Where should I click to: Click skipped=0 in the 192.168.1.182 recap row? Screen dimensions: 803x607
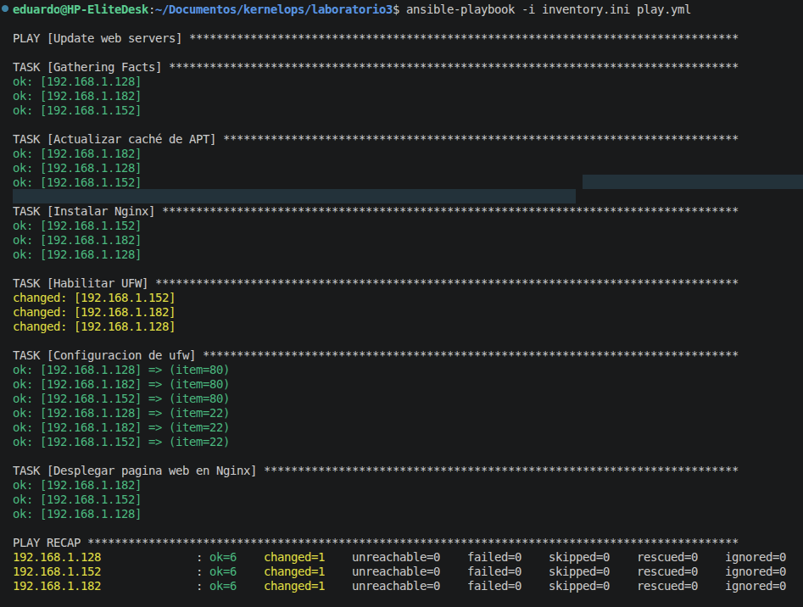coord(579,586)
